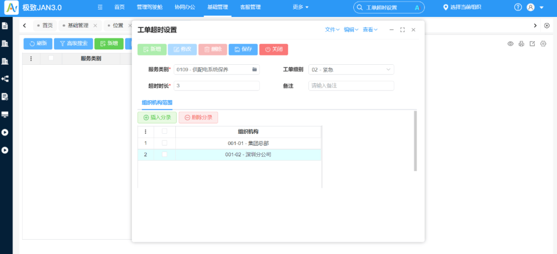The image size is (557, 254).
Task: Click the location pin 选择当前组织
Action: 463,7
